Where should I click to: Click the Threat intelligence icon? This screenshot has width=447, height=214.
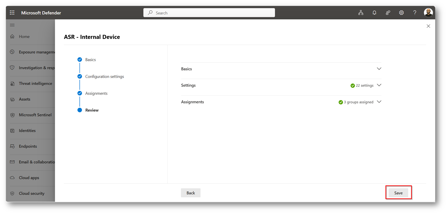point(12,84)
